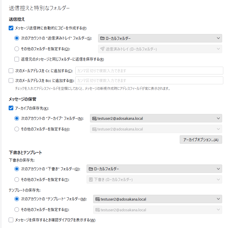The height and width of the screenshot is (228, 238).
Task: Enable the add Cc address checkbox
Action: pyautogui.click(x=11, y=70)
